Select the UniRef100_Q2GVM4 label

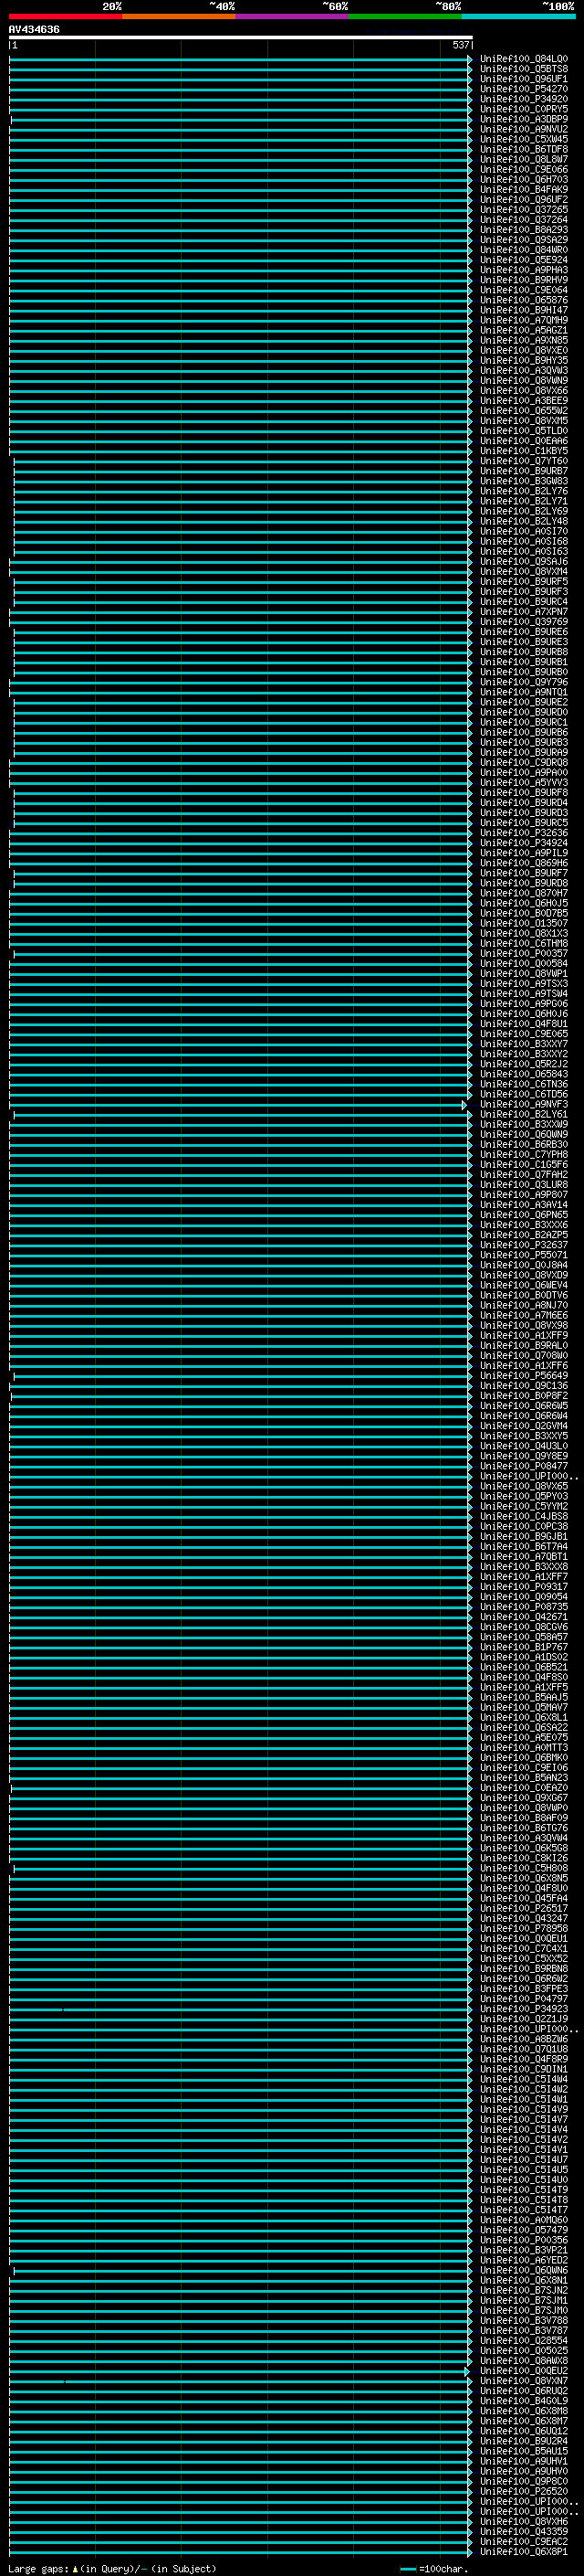point(524,1426)
